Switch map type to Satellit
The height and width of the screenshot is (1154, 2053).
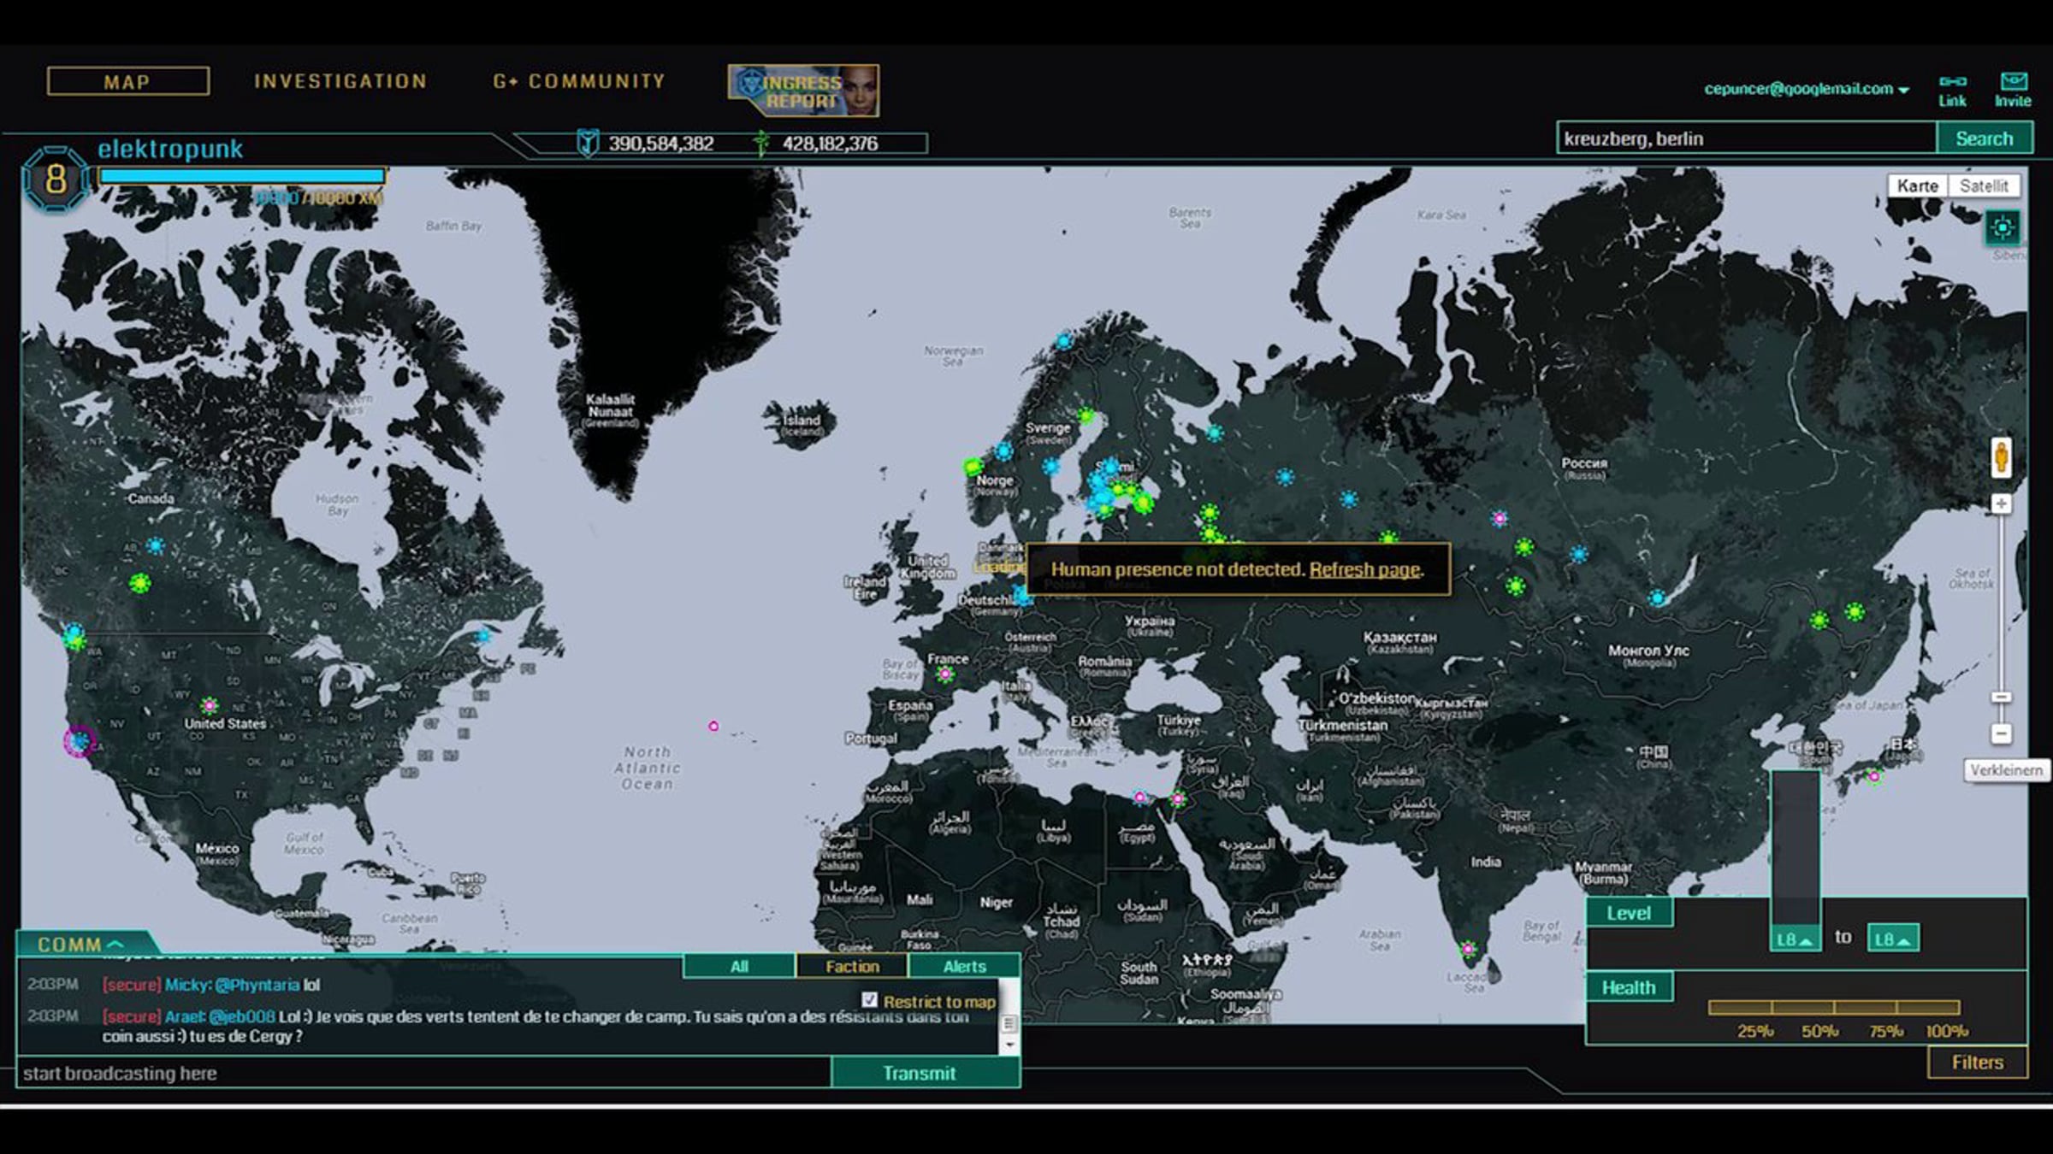(x=1984, y=185)
